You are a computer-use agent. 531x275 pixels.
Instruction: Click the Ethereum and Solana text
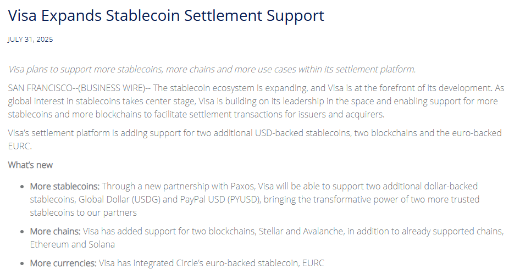point(73,245)
